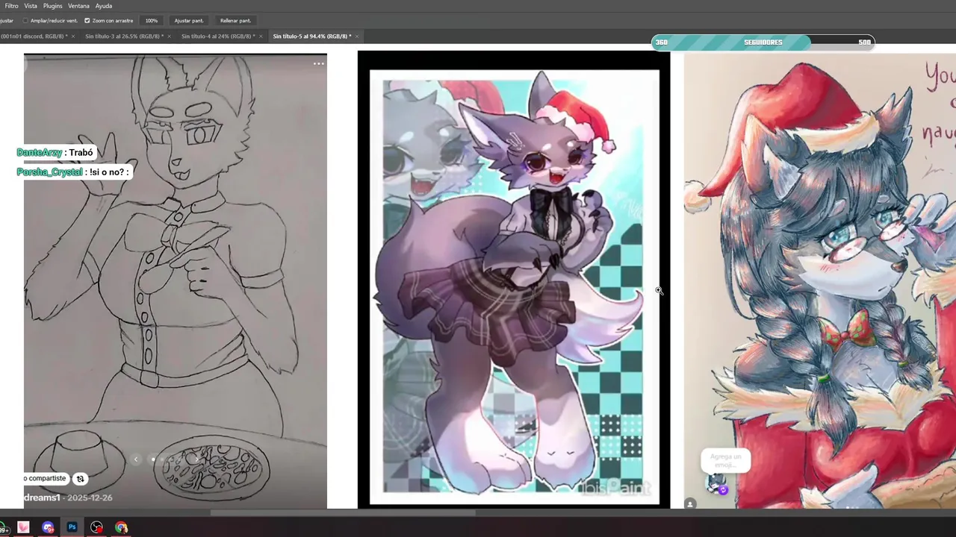Screen dimensions: 956x537
Task: Close the Sin título-3 document tab
Action: click(x=170, y=37)
